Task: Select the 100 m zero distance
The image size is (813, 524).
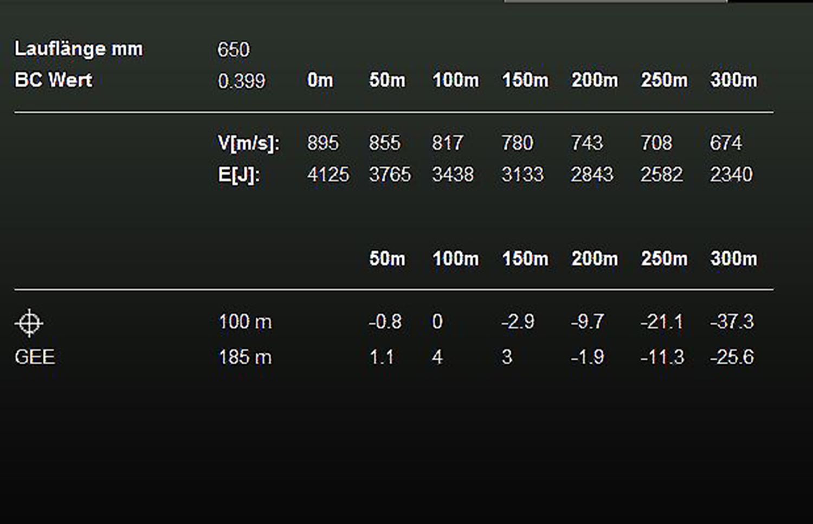Action: (x=245, y=322)
